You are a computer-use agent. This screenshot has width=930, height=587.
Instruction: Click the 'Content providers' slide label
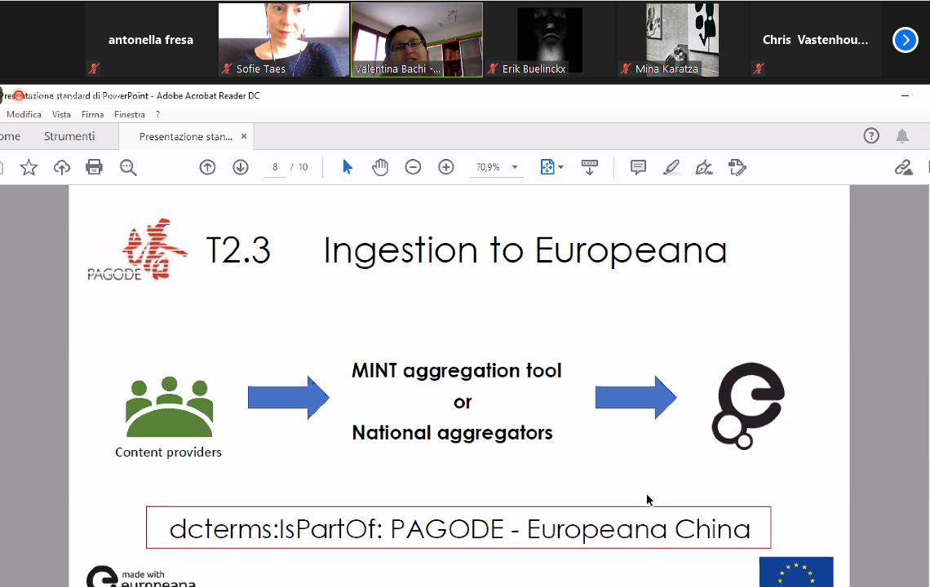pyautogui.click(x=168, y=452)
